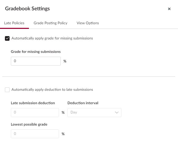Switch to the Late Policies tab
Image resolution: width=178 pixels, height=147 pixels.
[x=14, y=23]
